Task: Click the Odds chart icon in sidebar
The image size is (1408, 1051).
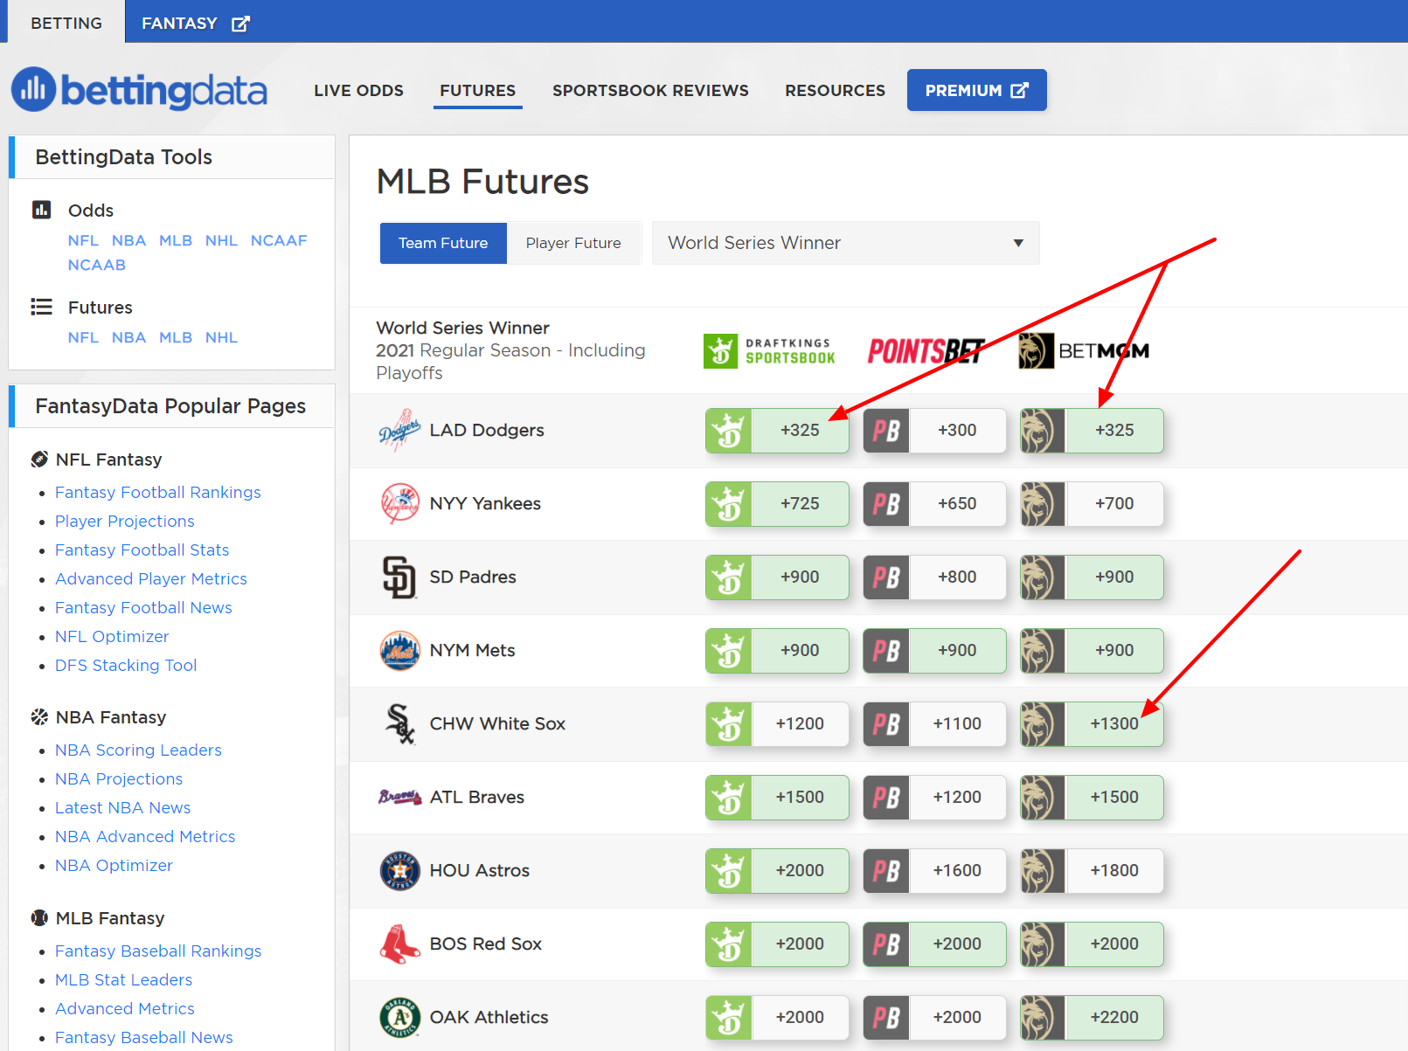Action: [41, 210]
